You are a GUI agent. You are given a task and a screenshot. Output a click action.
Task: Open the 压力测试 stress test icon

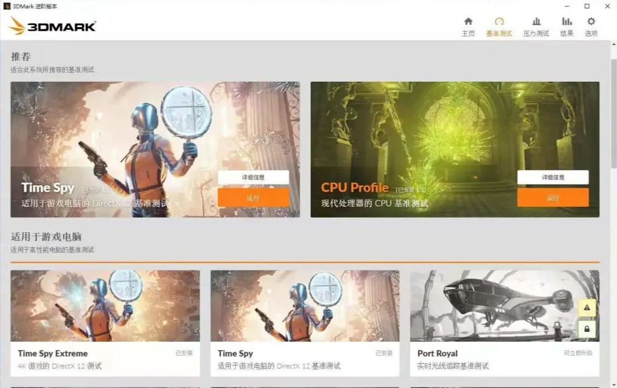coord(536,21)
